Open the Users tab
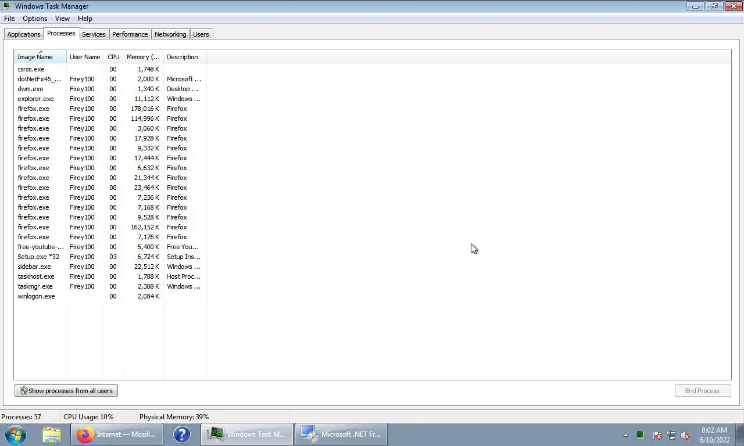 [x=201, y=34]
